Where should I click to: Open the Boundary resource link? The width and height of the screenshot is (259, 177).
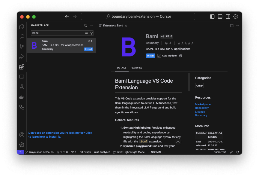(201, 115)
